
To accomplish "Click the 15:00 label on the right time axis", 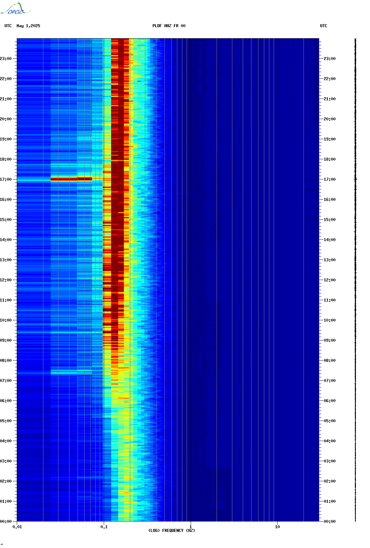I will tap(330, 220).
